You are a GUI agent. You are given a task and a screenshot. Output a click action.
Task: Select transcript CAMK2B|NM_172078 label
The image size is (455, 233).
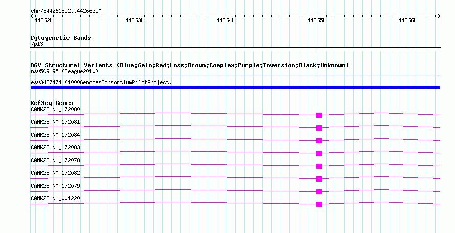[55, 161]
